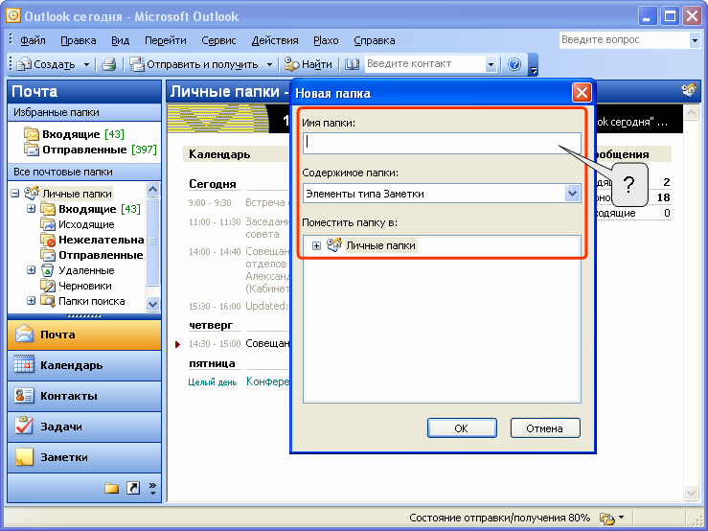Click the Календарь heading in Outlook today

[219, 154]
